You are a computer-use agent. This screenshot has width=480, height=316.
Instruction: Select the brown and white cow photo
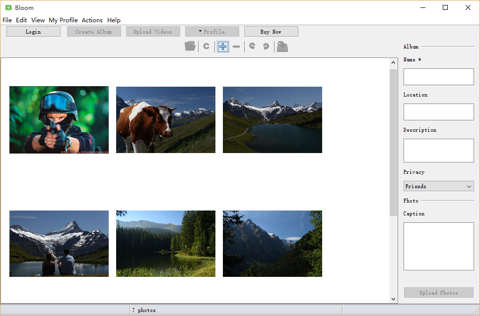[166, 120]
